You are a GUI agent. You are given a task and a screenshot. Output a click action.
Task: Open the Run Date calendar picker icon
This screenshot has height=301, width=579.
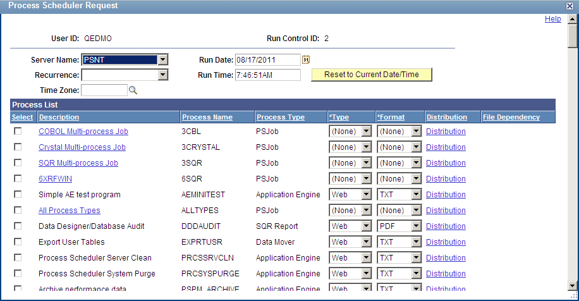306,59
